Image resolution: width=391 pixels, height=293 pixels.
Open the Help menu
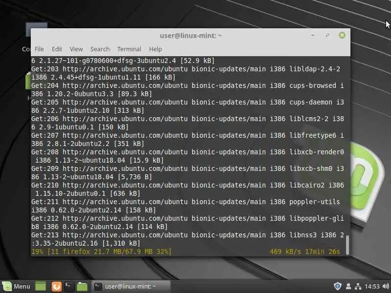pos(155,49)
